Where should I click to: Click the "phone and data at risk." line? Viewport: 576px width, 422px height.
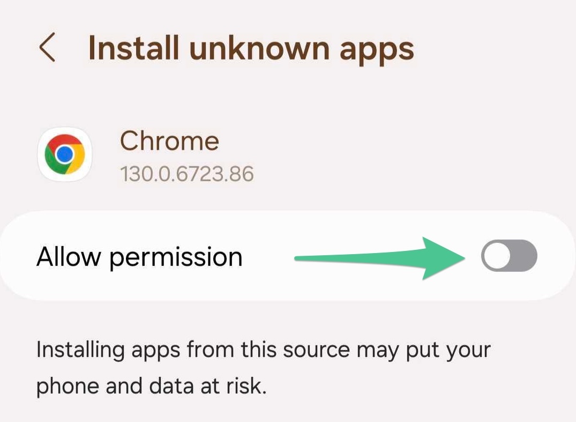pos(151,387)
